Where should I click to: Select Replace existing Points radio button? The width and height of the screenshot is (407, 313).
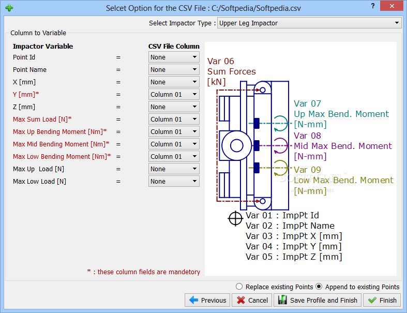point(239,286)
